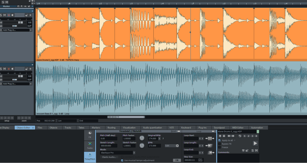Enable the Freeze checkbox
Screen dimensions: 307x163
click(x=219, y=147)
